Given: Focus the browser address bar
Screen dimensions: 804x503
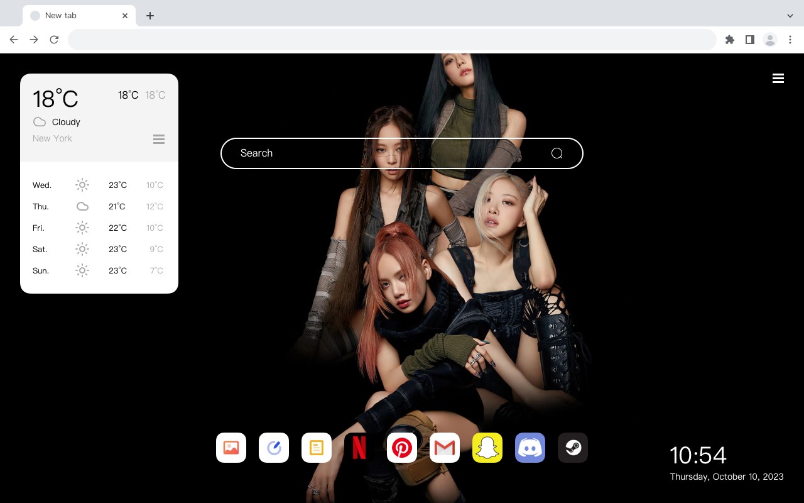Looking at the screenshot, I should pyautogui.click(x=392, y=40).
